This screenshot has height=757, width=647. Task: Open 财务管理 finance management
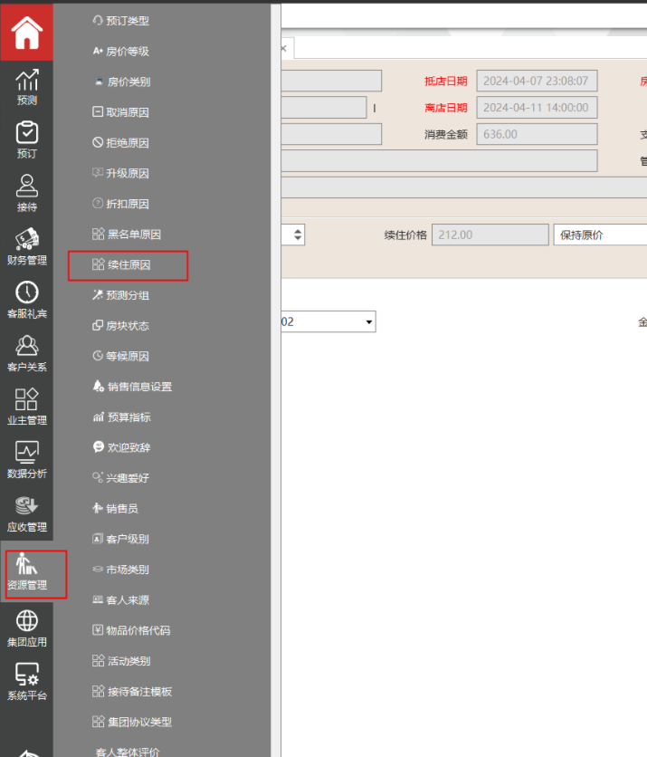[x=26, y=246]
